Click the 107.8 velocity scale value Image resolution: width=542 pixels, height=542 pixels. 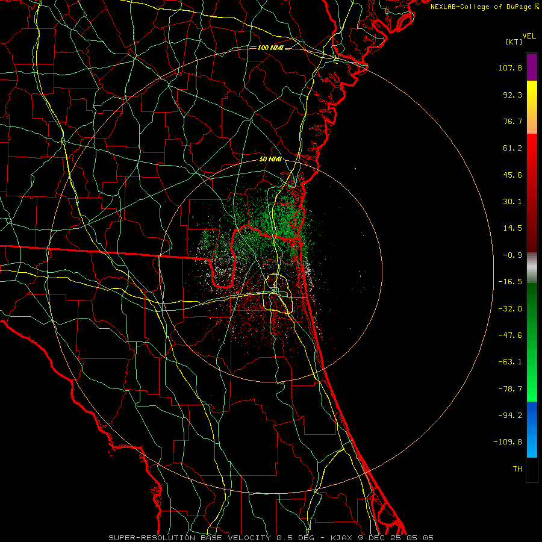[x=510, y=67]
